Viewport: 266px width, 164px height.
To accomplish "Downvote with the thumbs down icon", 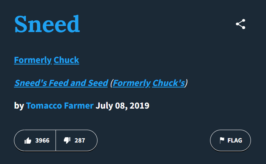I will click(67, 140).
